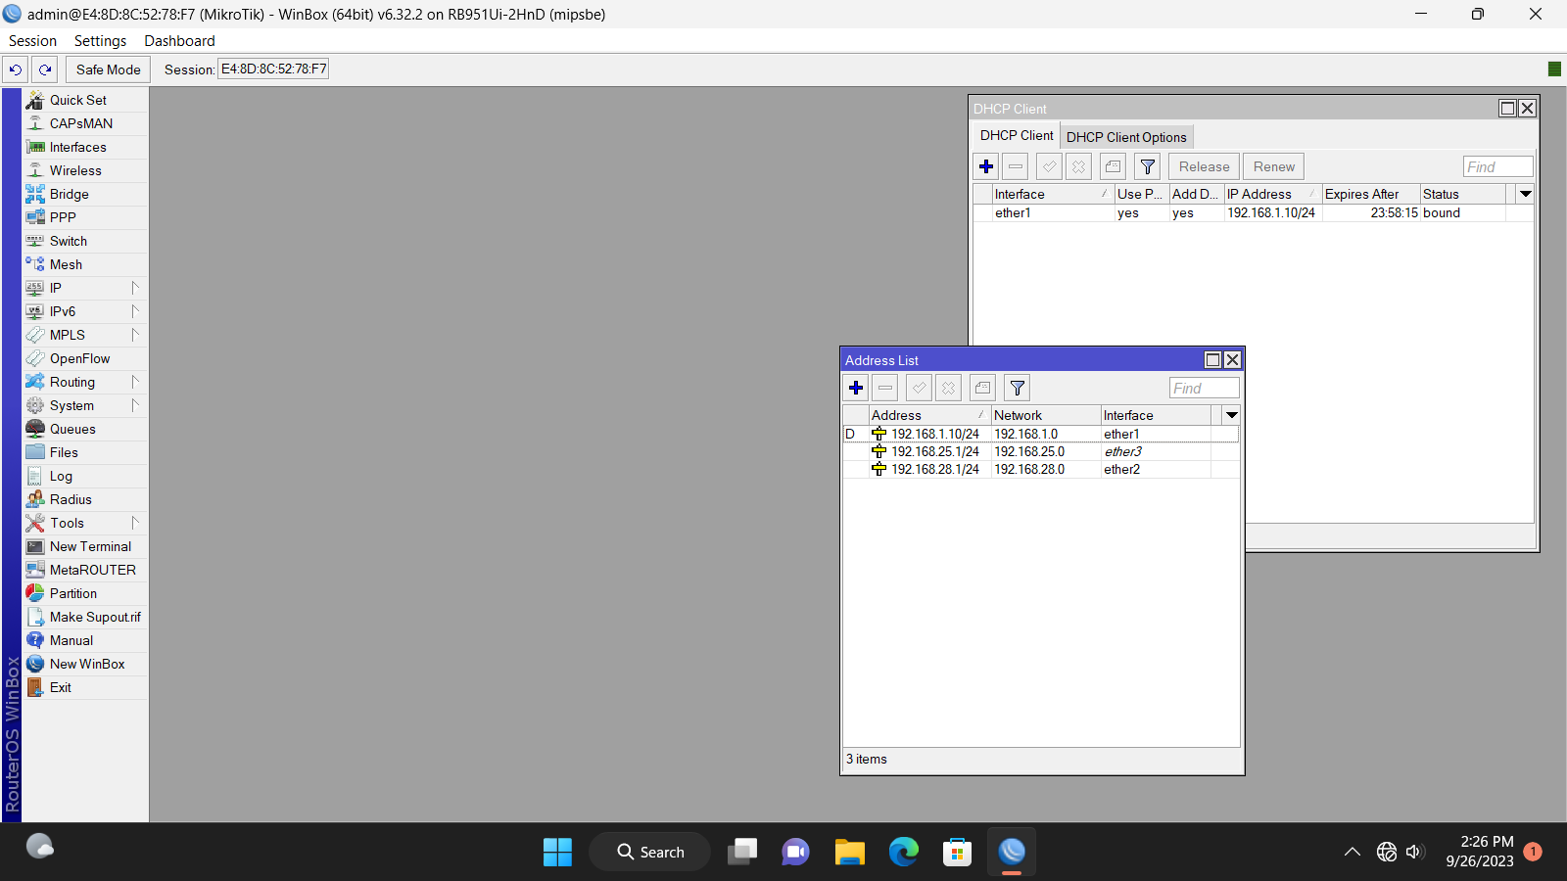Enable entry in DHCP Client window
Screen dimensions: 1567x881
(1049, 166)
